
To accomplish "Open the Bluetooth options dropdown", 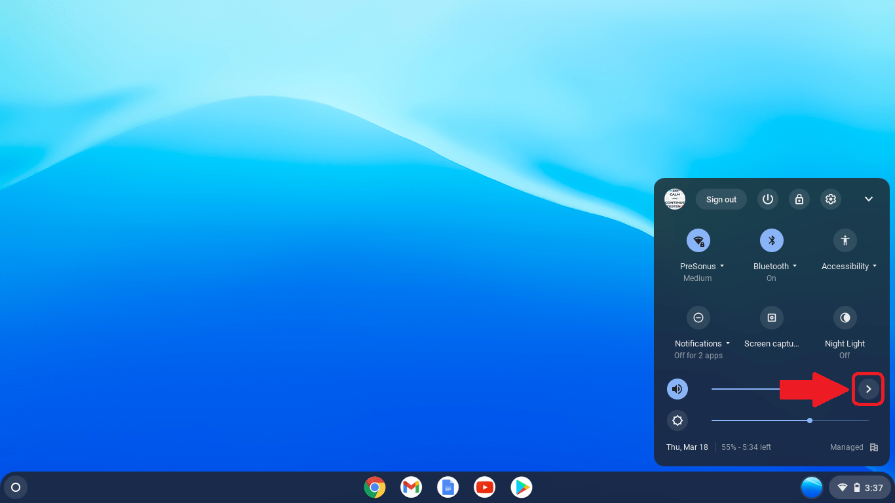I will pyautogui.click(x=794, y=266).
